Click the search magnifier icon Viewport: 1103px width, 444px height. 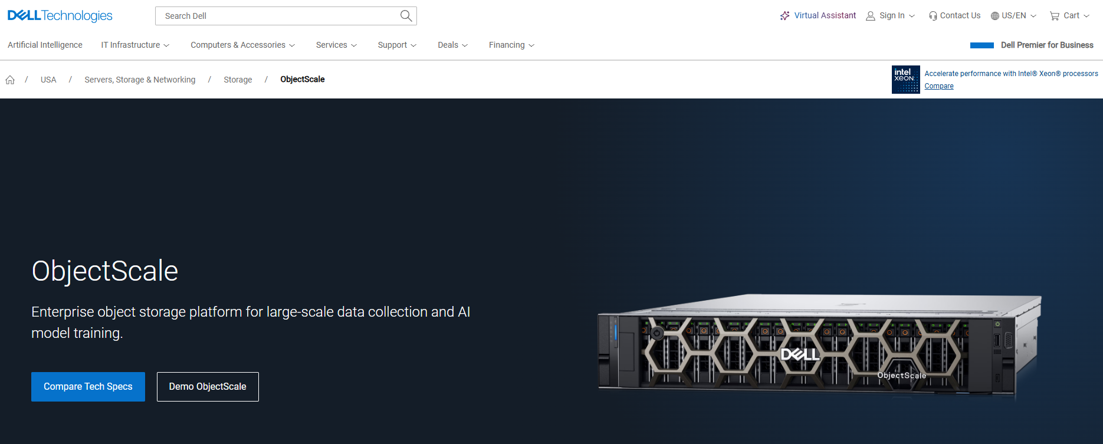tap(406, 16)
